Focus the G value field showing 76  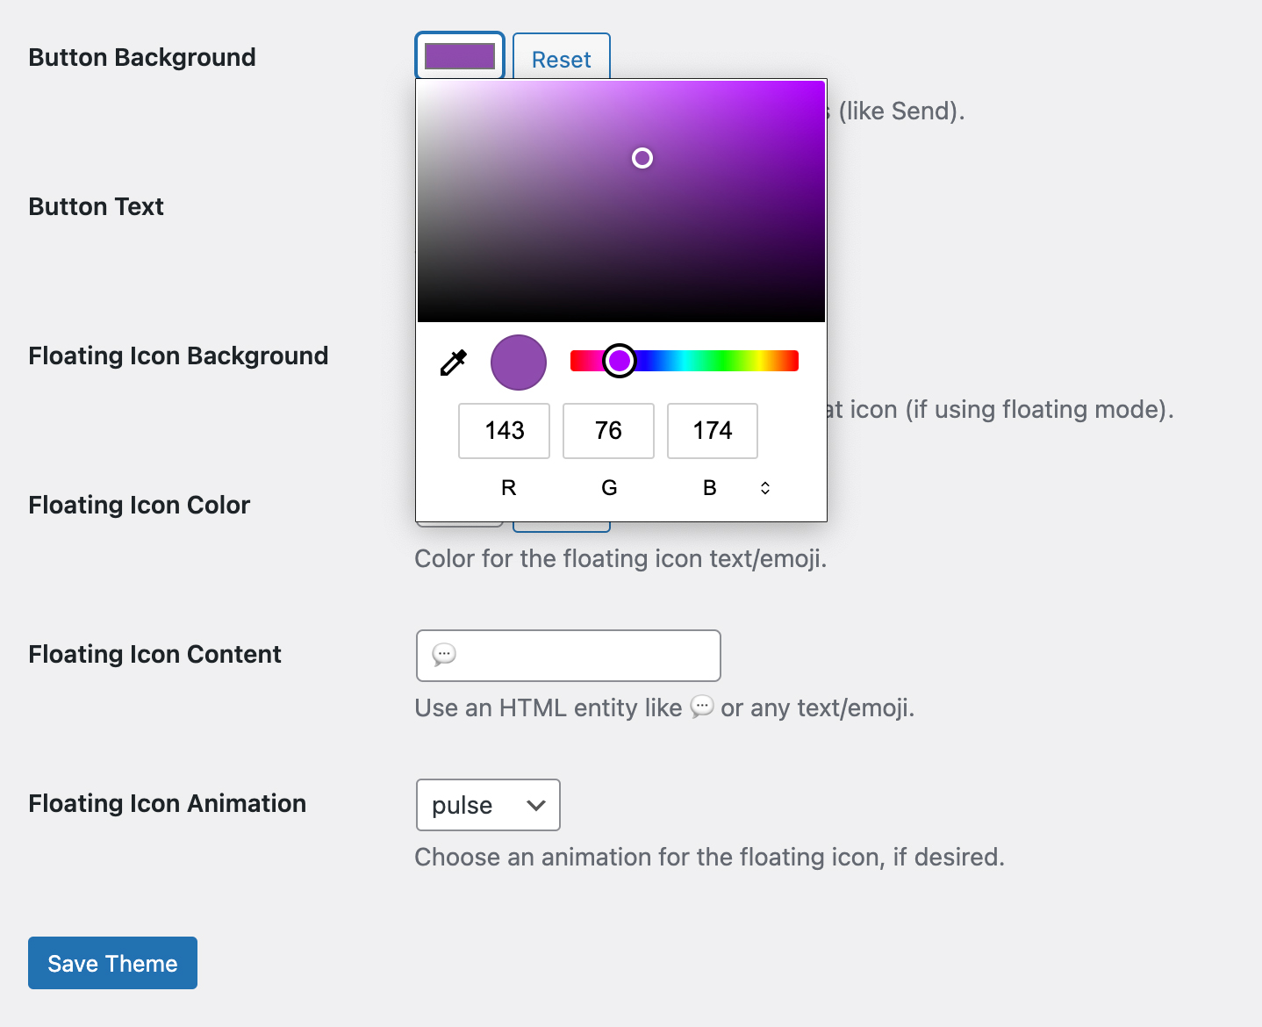tap(608, 431)
